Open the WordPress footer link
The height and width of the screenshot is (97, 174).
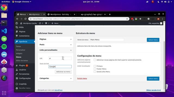click(x=58, y=90)
